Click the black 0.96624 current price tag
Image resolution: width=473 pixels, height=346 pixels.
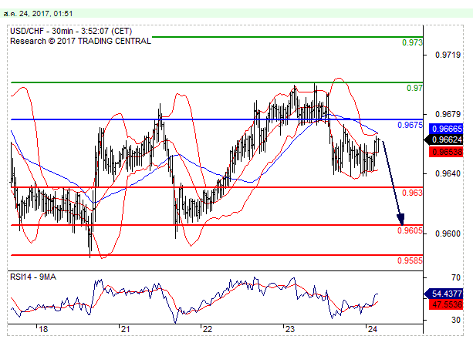tap(444, 139)
